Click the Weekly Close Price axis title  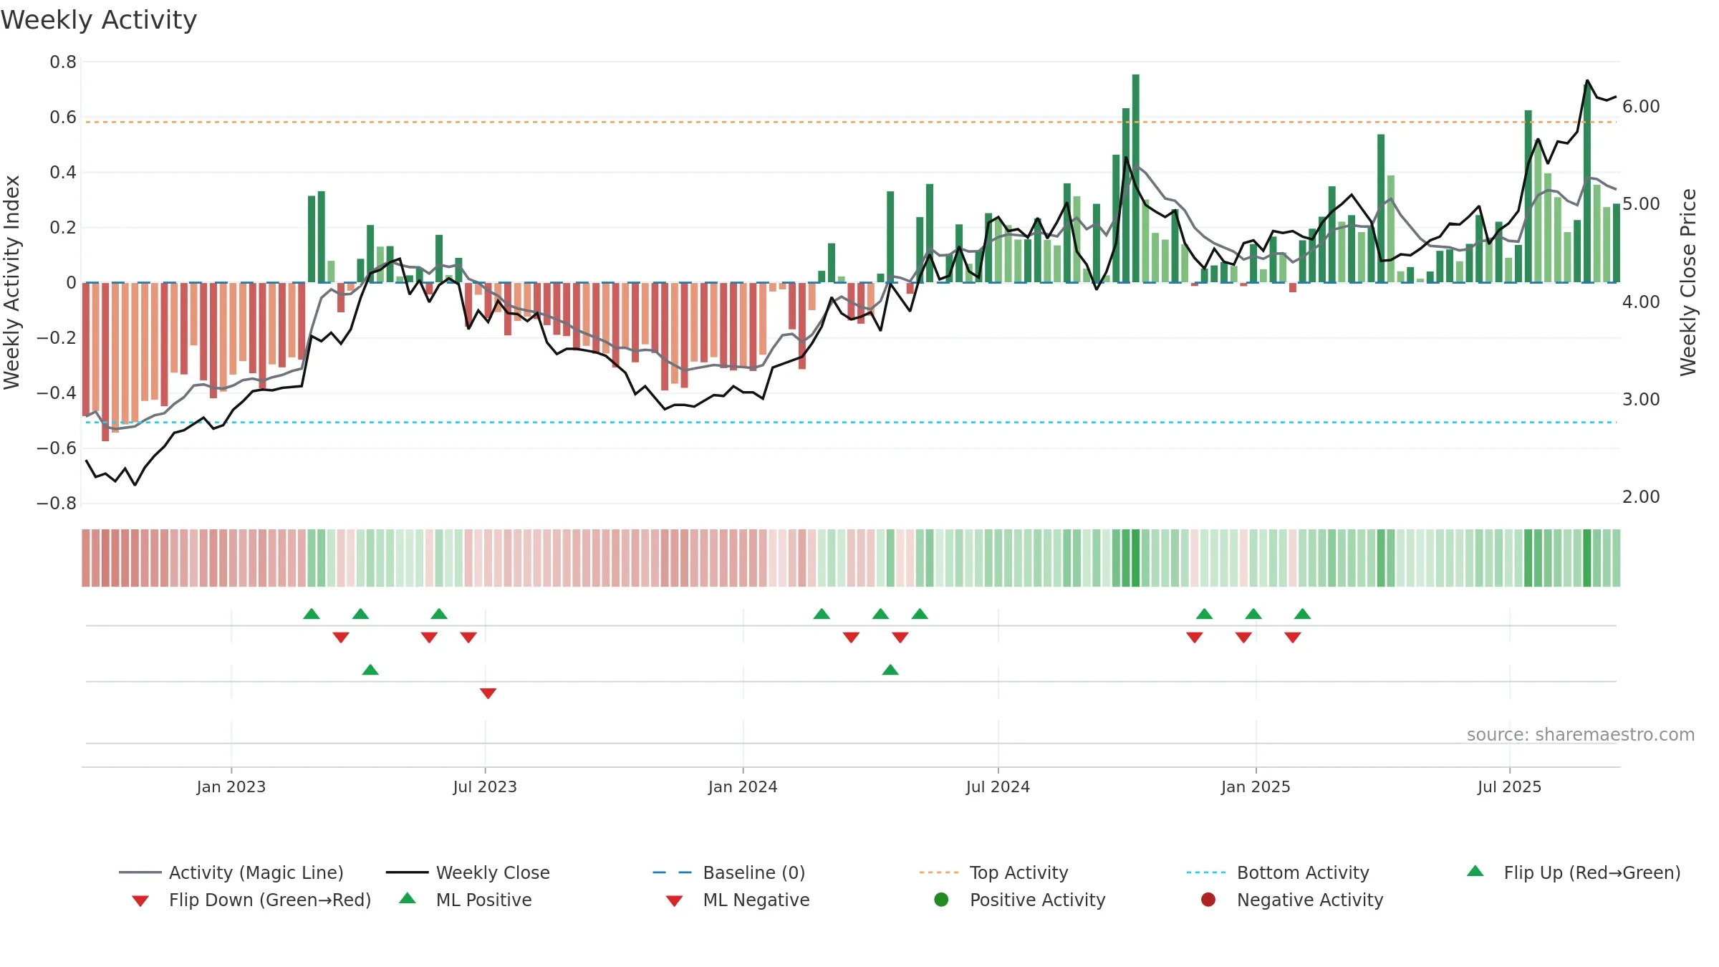tap(1688, 282)
